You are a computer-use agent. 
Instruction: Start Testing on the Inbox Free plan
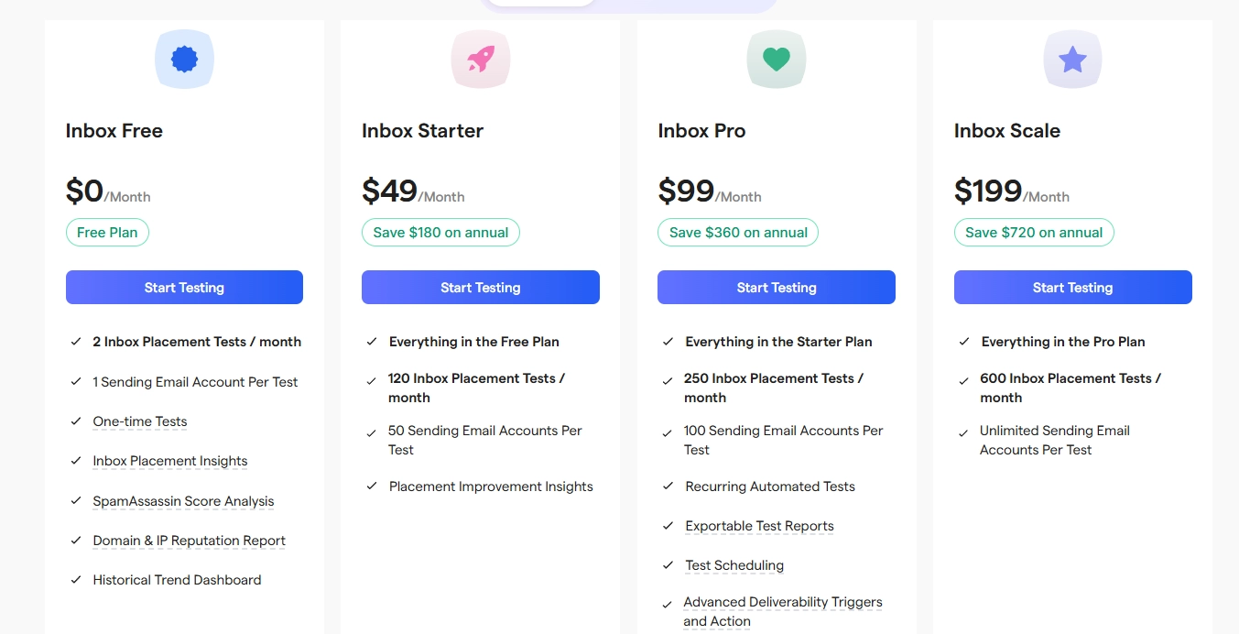click(184, 287)
